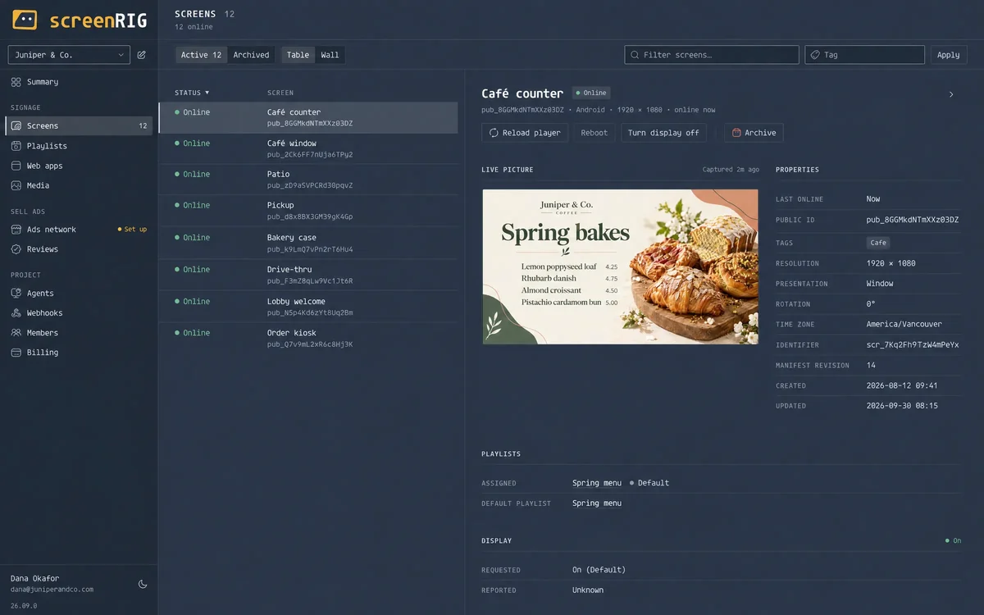Click the Screen column header
The image size is (984, 615).
coord(280,93)
